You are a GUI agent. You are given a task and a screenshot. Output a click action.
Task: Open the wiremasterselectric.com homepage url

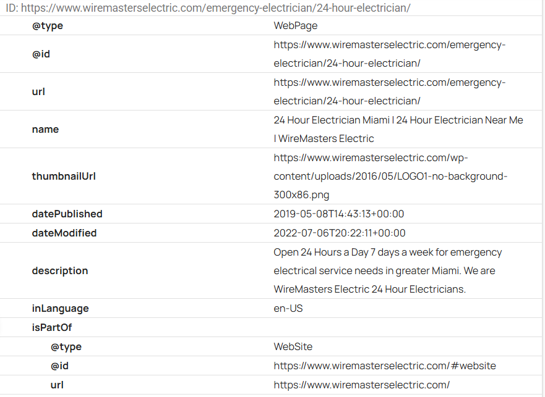click(x=361, y=385)
